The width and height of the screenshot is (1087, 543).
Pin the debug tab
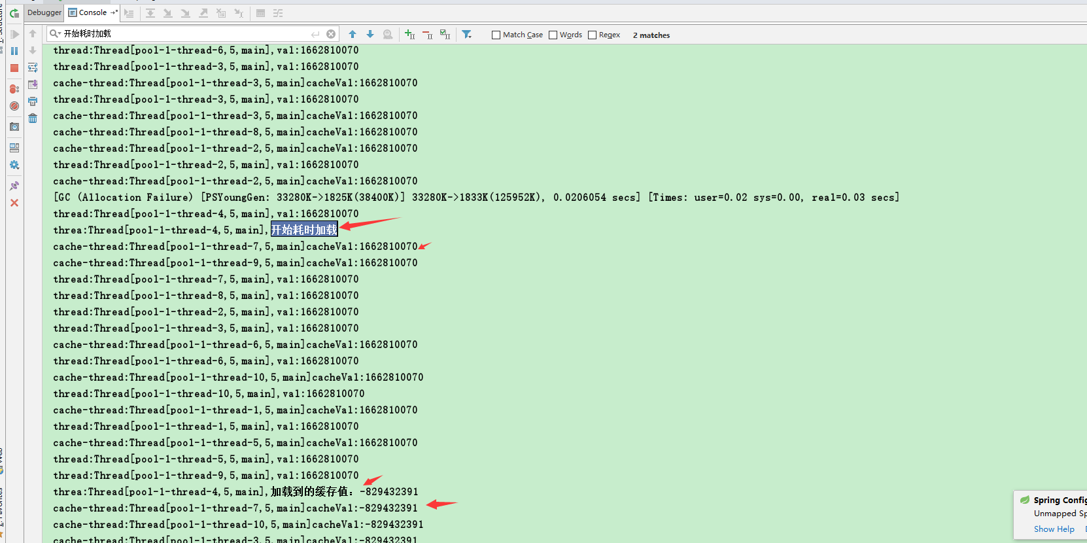(14, 186)
